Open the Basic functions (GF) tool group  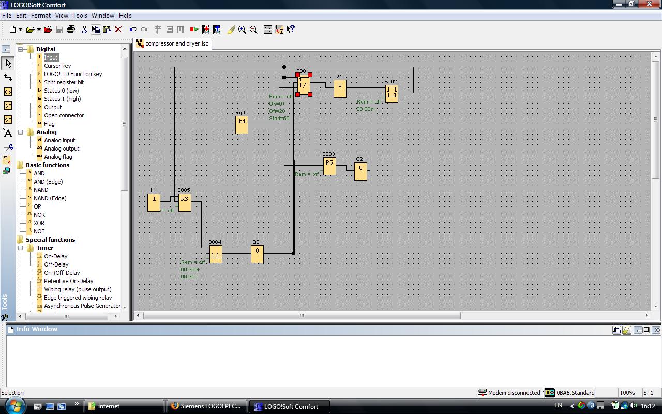click(8, 106)
